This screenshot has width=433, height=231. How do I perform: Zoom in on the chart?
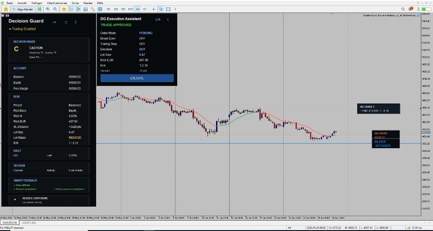[x=48, y=9]
